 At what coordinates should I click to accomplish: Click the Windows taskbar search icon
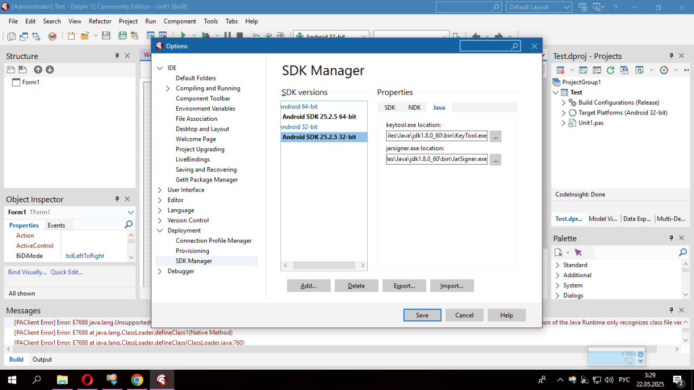click(36, 380)
